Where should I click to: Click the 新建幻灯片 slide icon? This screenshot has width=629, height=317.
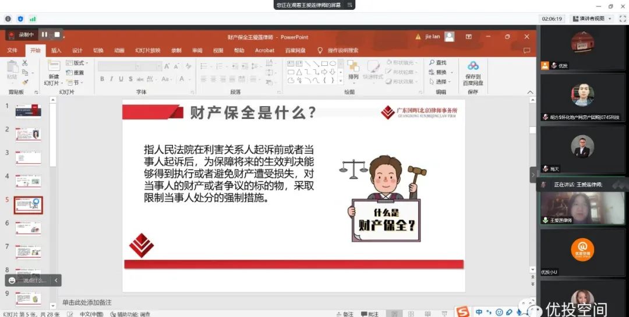click(x=54, y=66)
